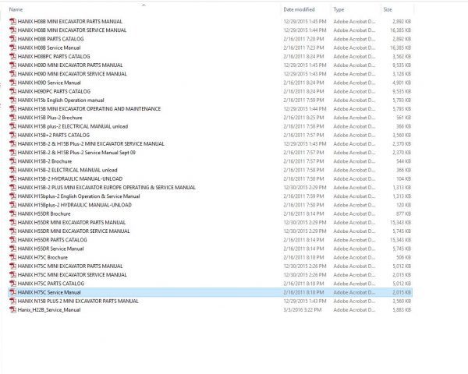The width and height of the screenshot is (468, 374).
Task: Click PDF icon of HANIX H55DR MINI EXCAVATOR PARTS MANUAL
Action: [x=12, y=223]
